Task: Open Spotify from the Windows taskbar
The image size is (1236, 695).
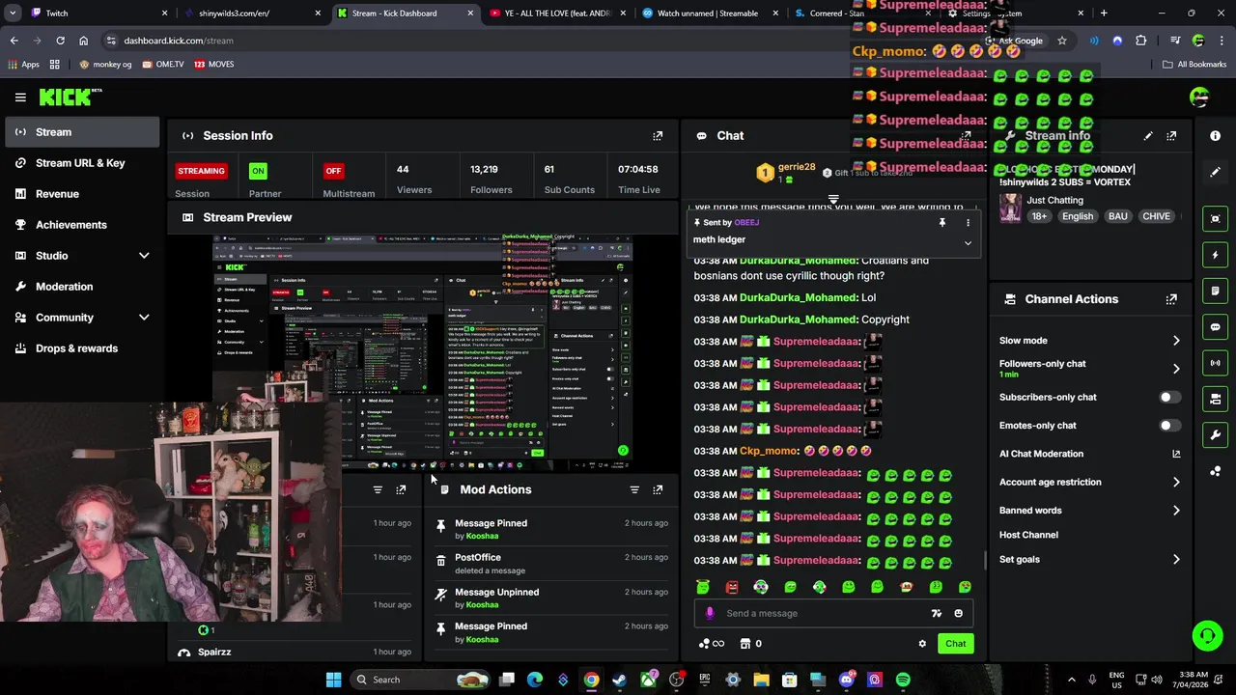Action: (902, 680)
